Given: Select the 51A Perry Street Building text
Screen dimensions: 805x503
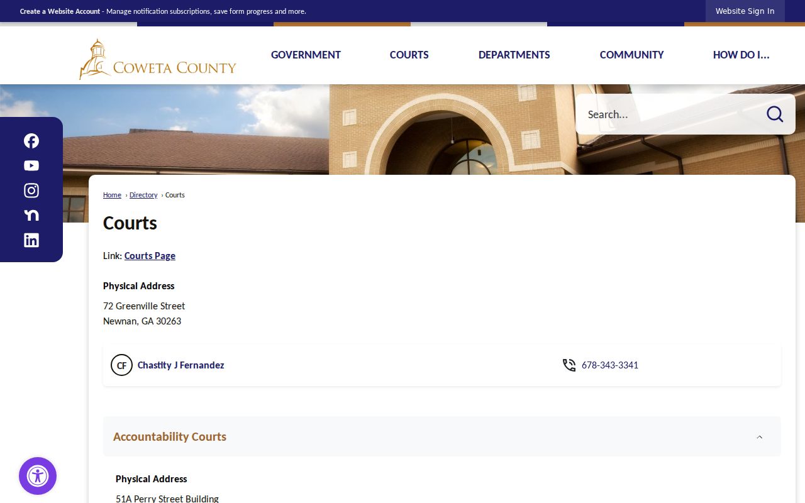Looking at the screenshot, I should 167,499.
